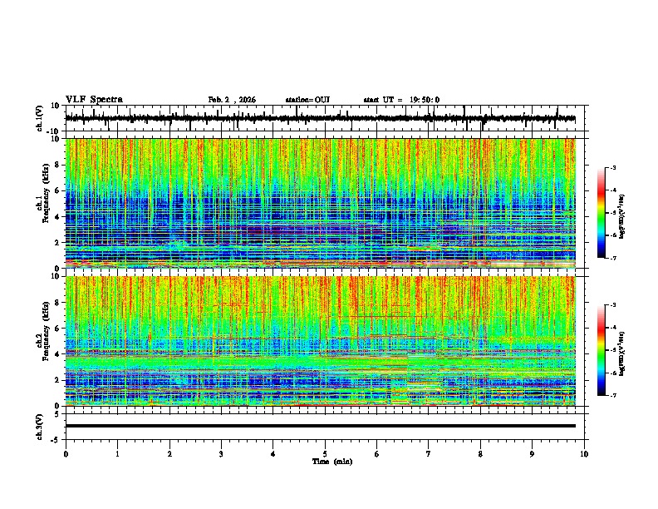
Task: Click the '-3' value on ch.1 colorbar
Action: tap(612, 168)
